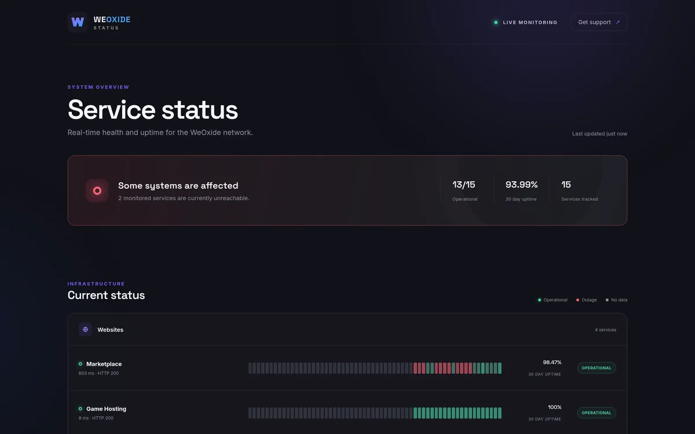Click the Game Hosting service name
695x434 pixels.
pos(106,409)
